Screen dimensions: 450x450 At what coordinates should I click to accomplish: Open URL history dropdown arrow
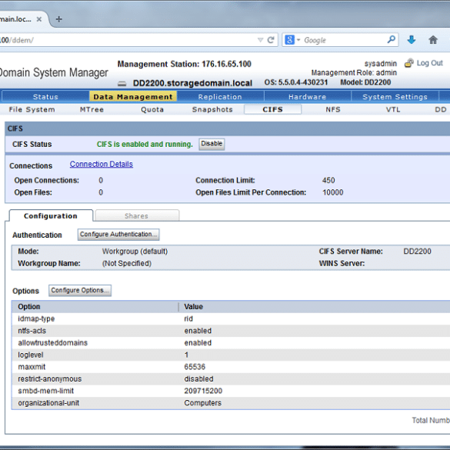coord(260,40)
